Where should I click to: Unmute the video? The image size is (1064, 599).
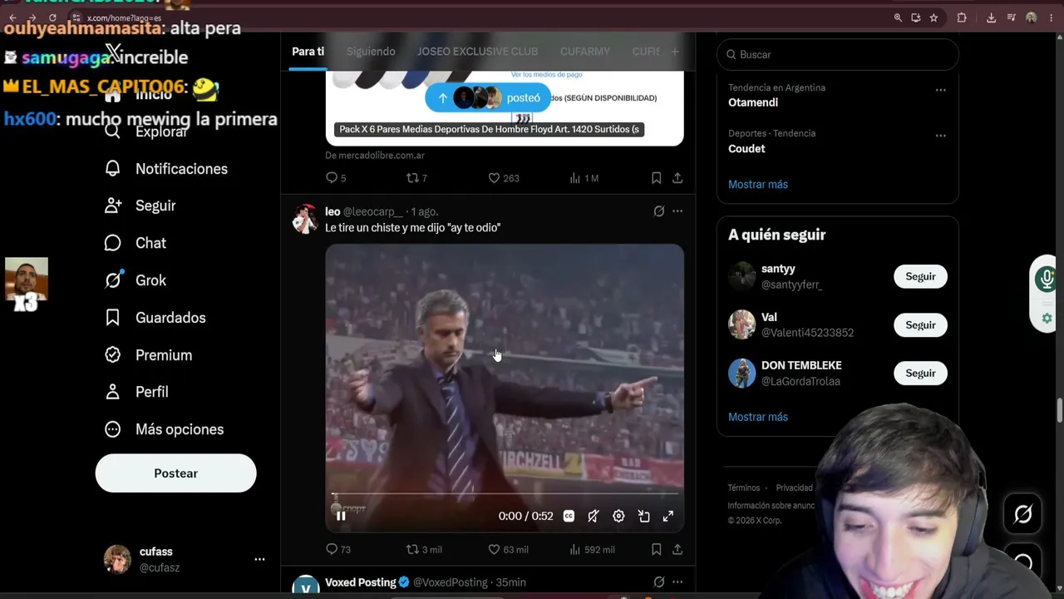594,516
